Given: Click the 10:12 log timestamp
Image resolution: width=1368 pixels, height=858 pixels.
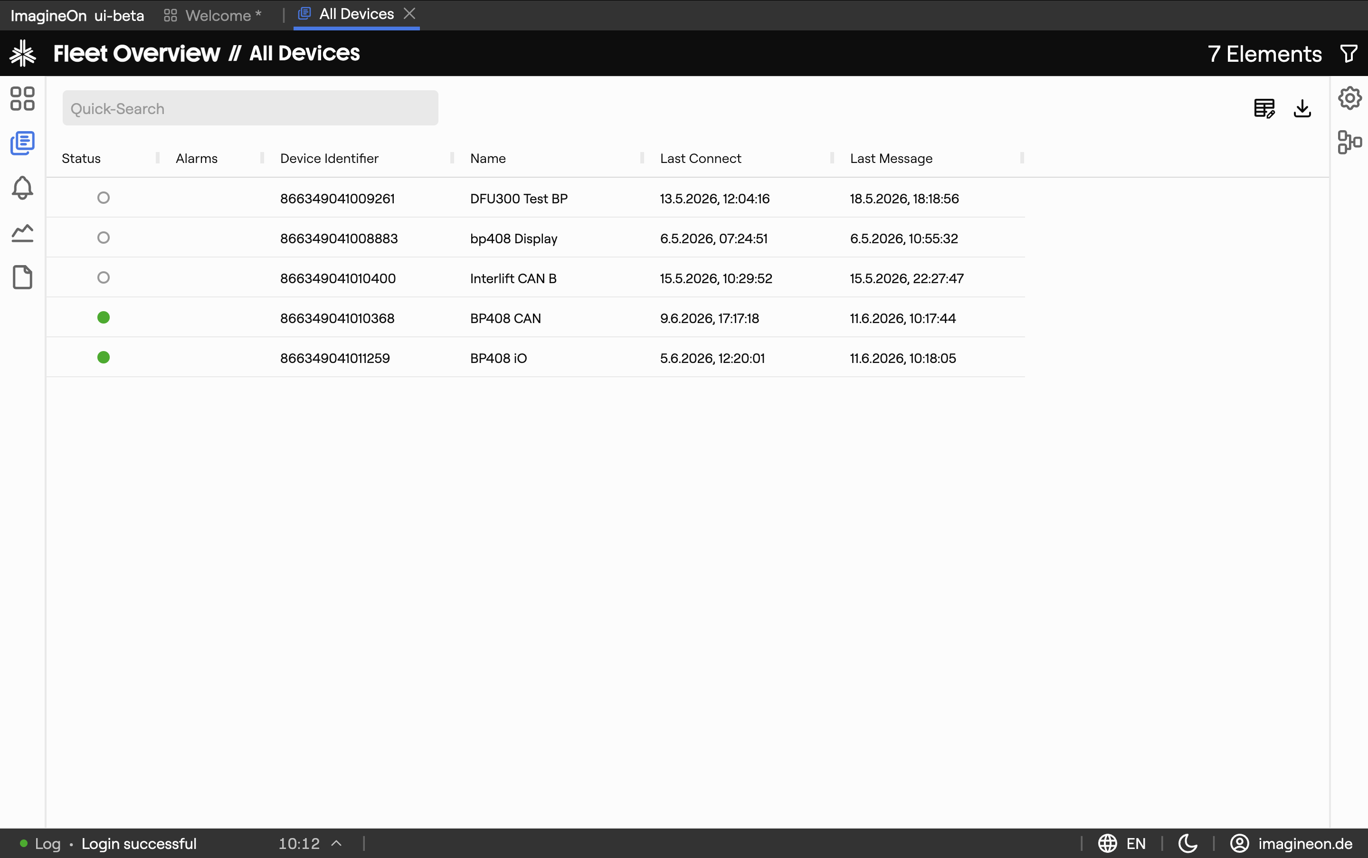Looking at the screenshot, I should [299, 844].
